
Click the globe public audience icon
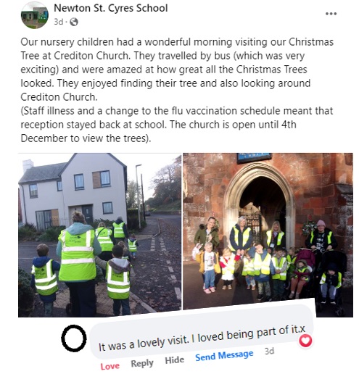[x=74, y=22]
